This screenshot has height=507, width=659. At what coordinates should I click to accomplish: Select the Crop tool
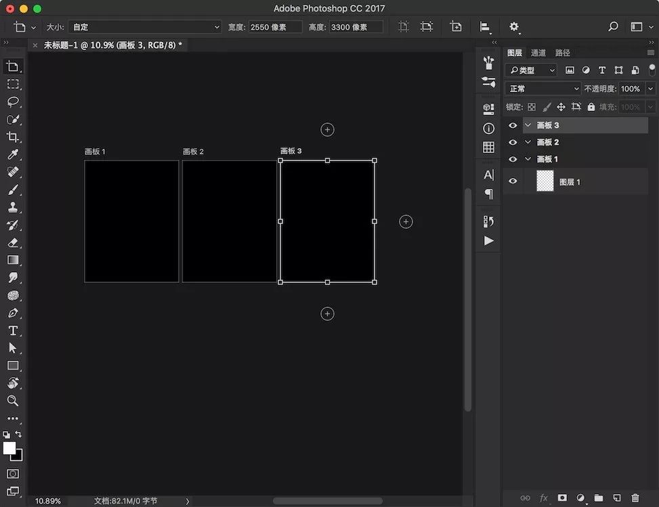pyautogui.click(x=13, y=137)
